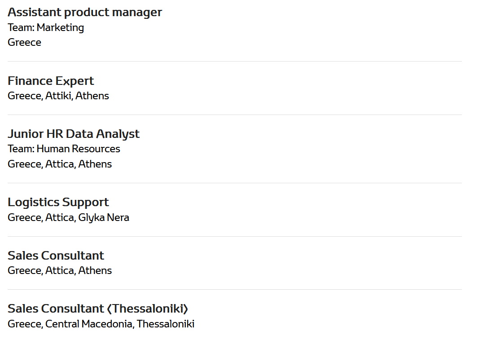Select the Greece location under Assistant product manager
Image resolution: width=487 pixels, height=340 pixels.
tap(24, 42)
